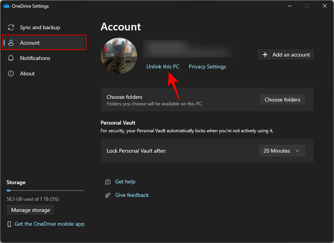Open Get the OneDrive mobile app link

click(49, 224)
